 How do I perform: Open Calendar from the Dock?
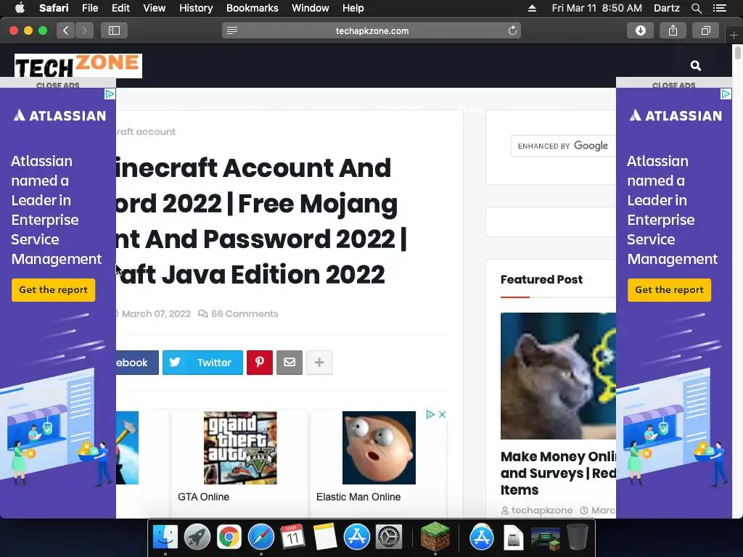click(292, 537)
